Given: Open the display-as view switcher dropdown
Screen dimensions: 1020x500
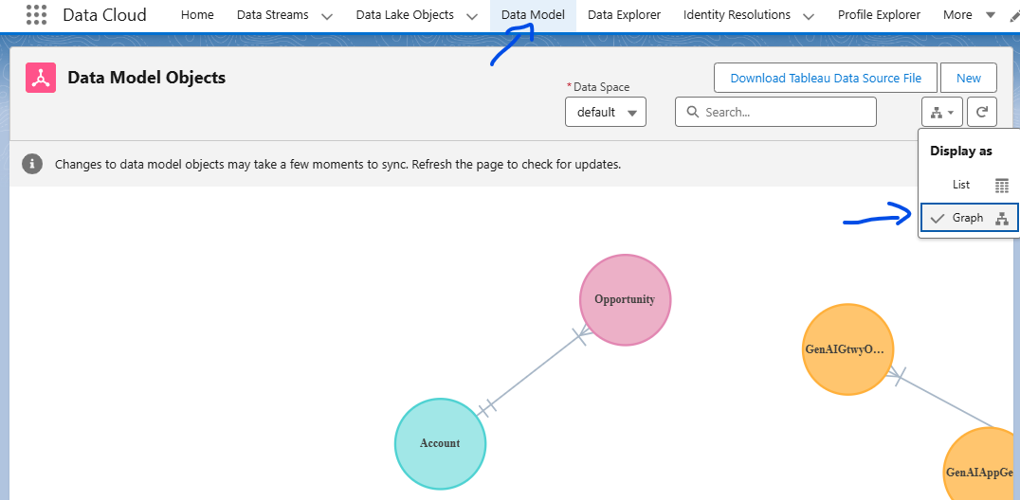Looking at the screenshot, I should 941,112.
